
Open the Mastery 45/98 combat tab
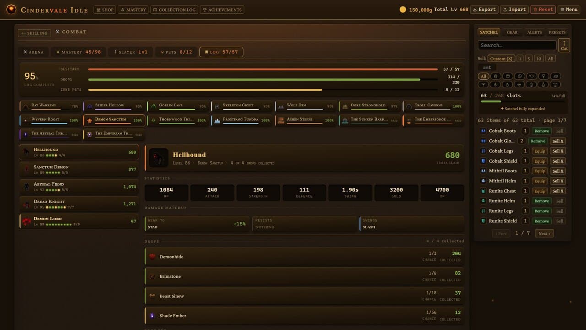(78, 52)
